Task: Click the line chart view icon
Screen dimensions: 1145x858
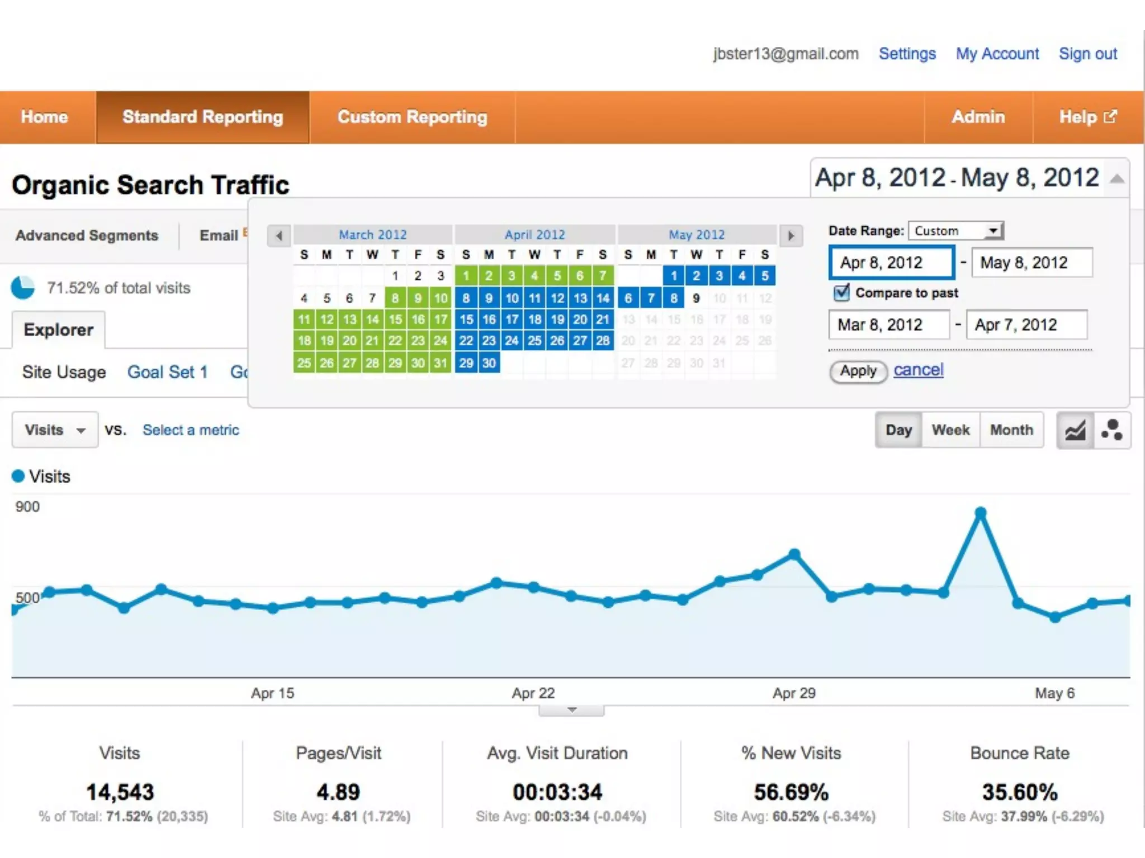Action: click(1075, 430)
